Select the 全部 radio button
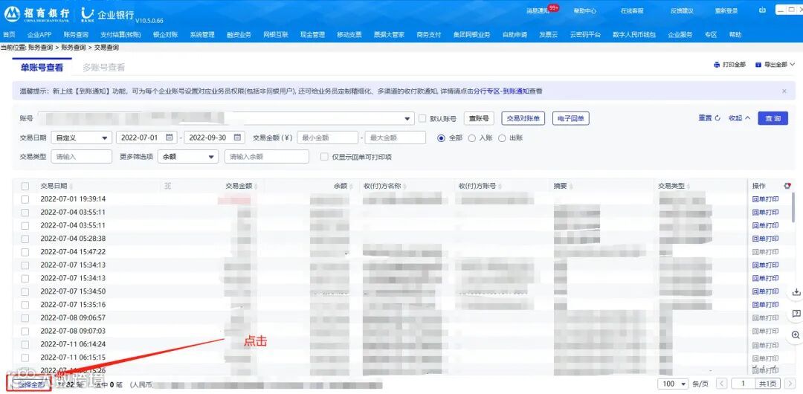This screenshot has width=803, height=394. click(441, 138)
